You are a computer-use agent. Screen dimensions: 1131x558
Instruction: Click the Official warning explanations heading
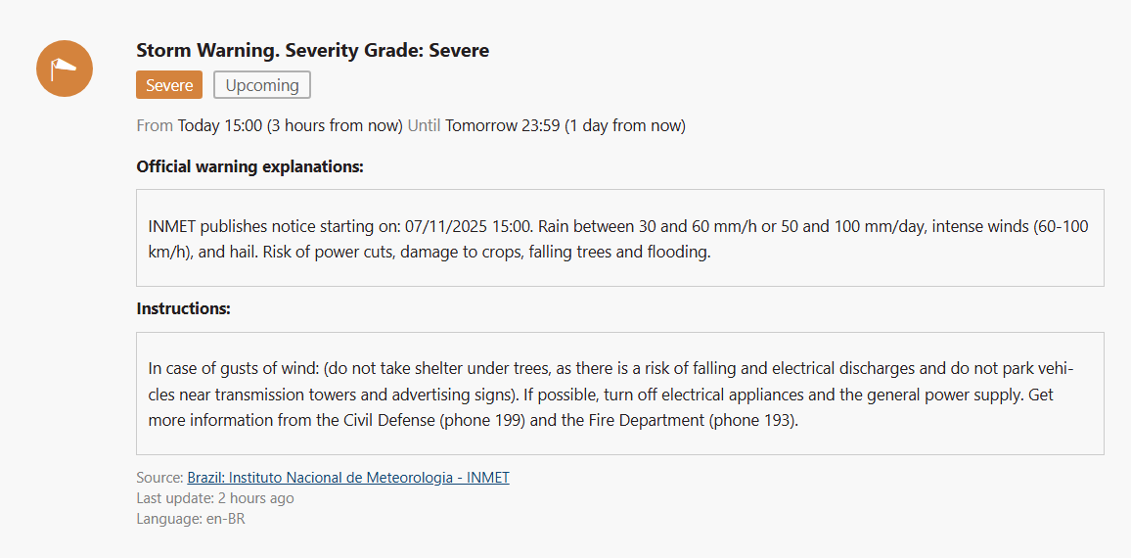click(x=249, y=166)
